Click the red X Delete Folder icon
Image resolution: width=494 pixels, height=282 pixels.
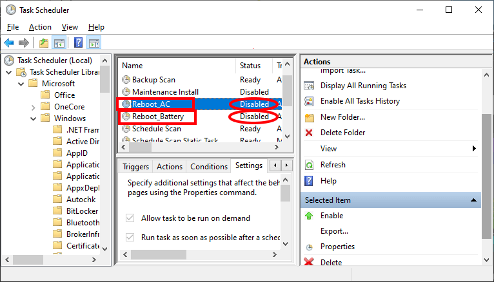tap(309, 133)
